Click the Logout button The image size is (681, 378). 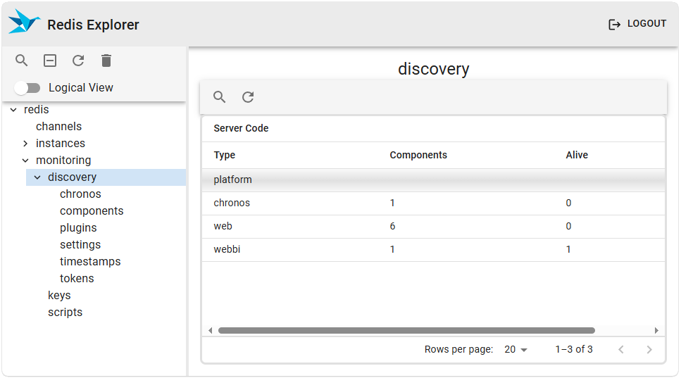[637, 24]
